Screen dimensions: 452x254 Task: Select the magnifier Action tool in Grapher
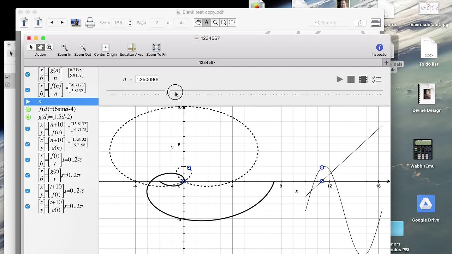coord(49,47)
